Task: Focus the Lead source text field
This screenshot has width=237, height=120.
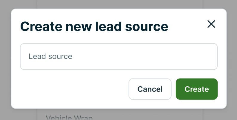Action: tap(119, 57)
